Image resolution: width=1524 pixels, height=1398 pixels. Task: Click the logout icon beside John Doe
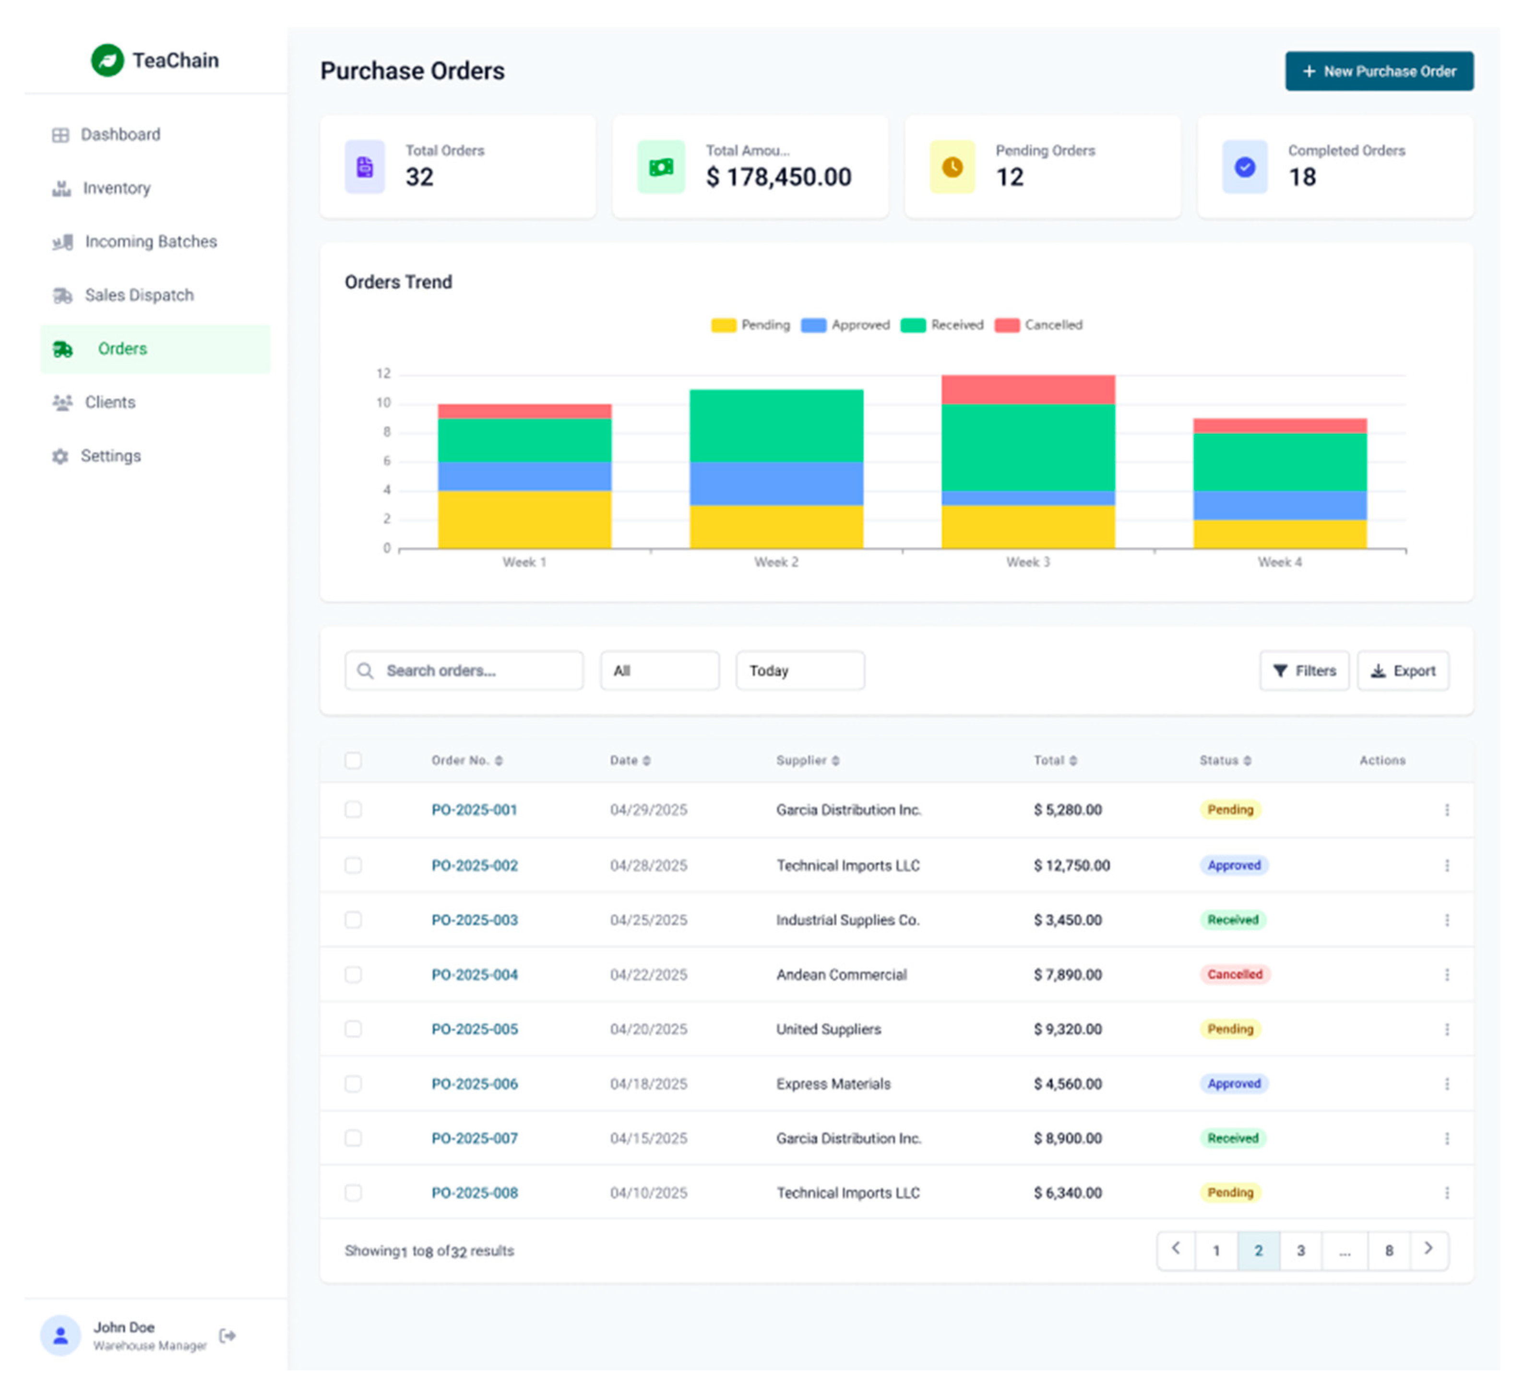click(227, 1335)
